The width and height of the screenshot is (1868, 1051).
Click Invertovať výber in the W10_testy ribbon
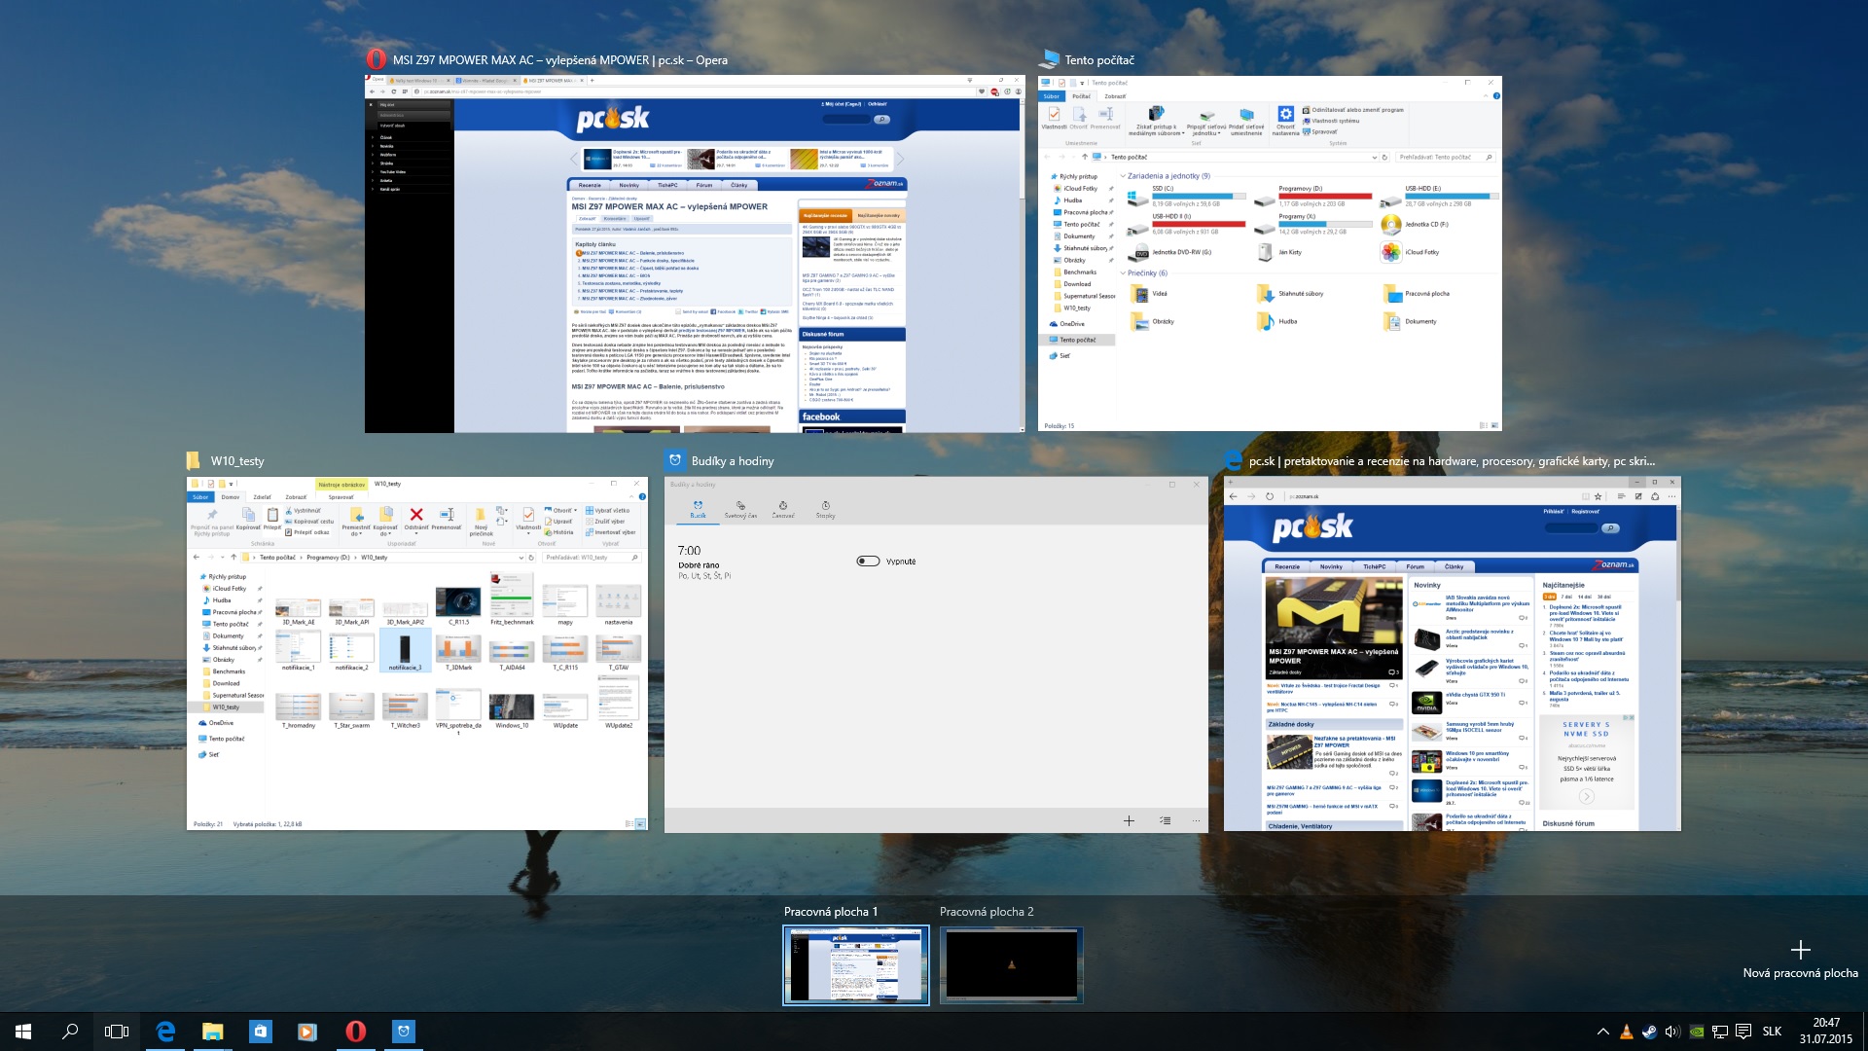(609, 532)
